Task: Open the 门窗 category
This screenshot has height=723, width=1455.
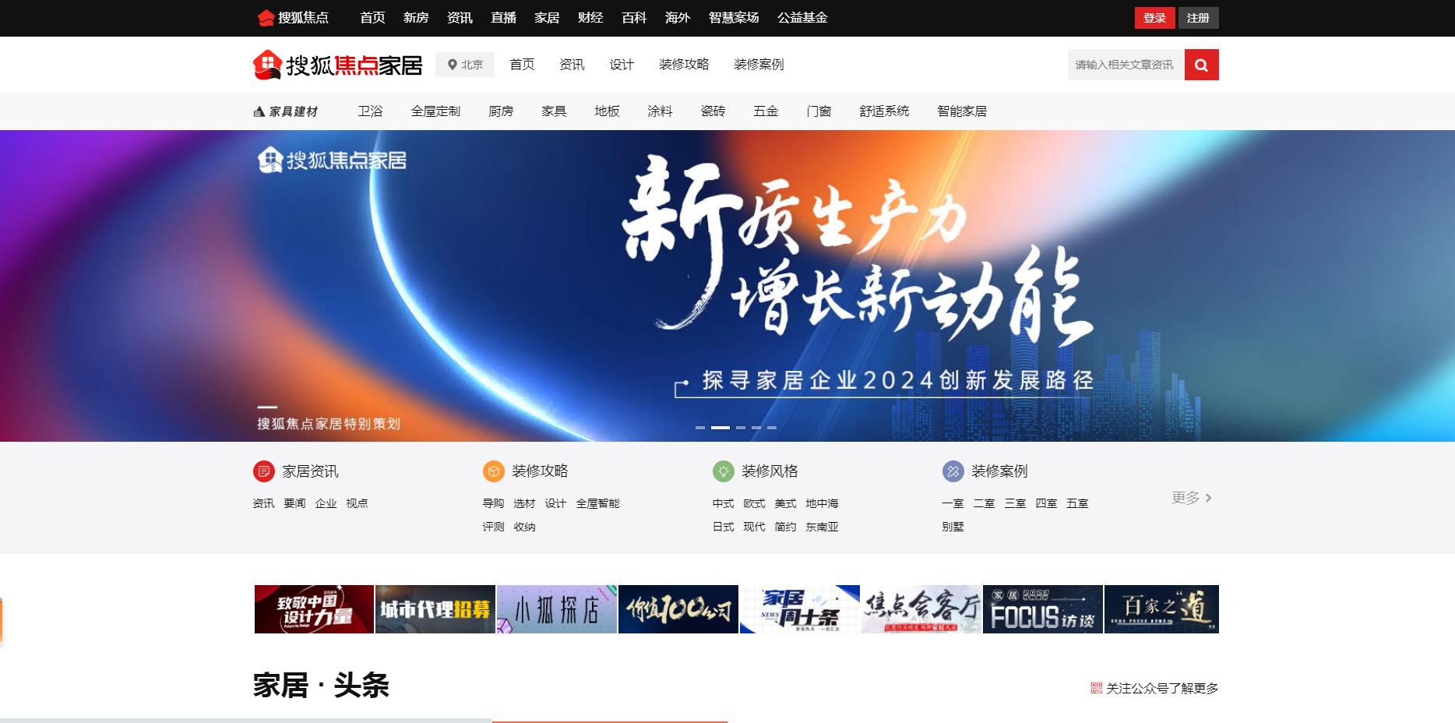Action: coord(819,111)
